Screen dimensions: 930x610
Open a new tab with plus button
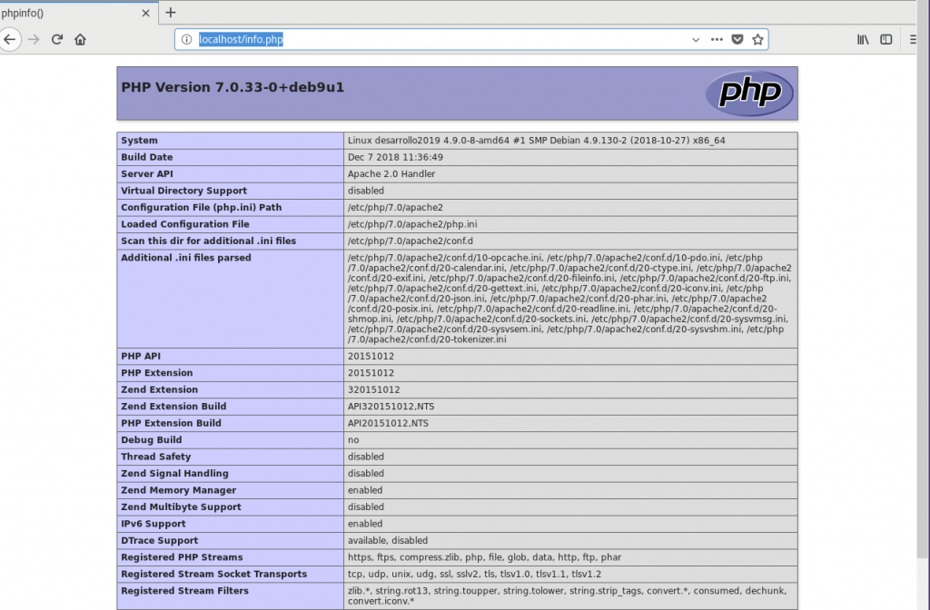(170, 13)
